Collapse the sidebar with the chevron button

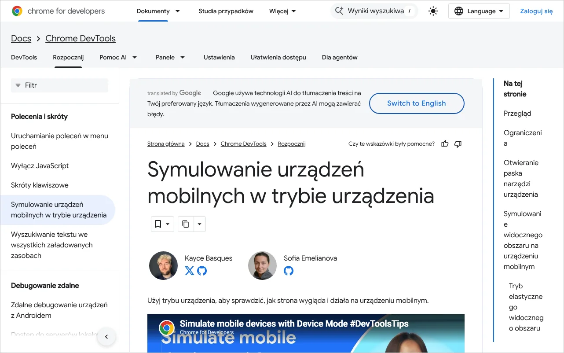[106, 337]
